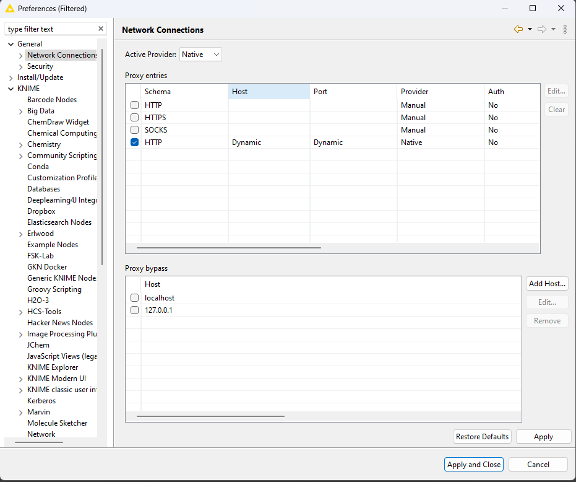Image resolution: width=576 pixels, height=482 pixels.
Task: Click Restore Defaults button
Action: click(x=482, y=437)
